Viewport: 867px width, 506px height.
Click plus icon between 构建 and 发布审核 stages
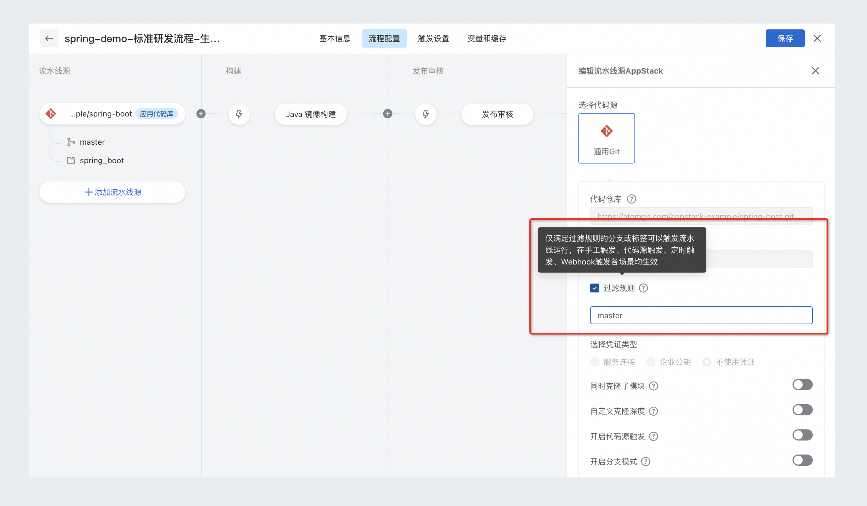pos(388,114)
